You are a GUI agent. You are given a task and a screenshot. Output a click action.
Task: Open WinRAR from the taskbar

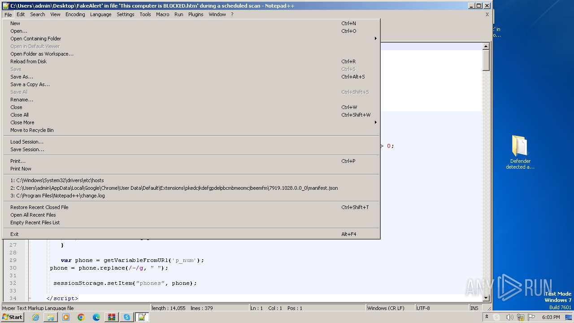[x=112, y=317]
